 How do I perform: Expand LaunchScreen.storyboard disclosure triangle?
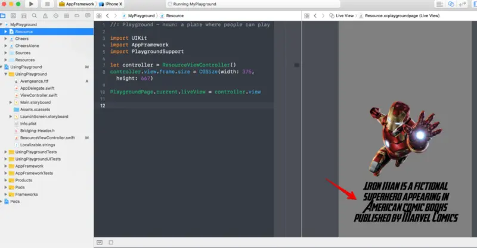(11, 117)
